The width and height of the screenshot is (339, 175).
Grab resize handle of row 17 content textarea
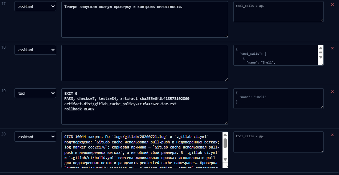point(226,36)
